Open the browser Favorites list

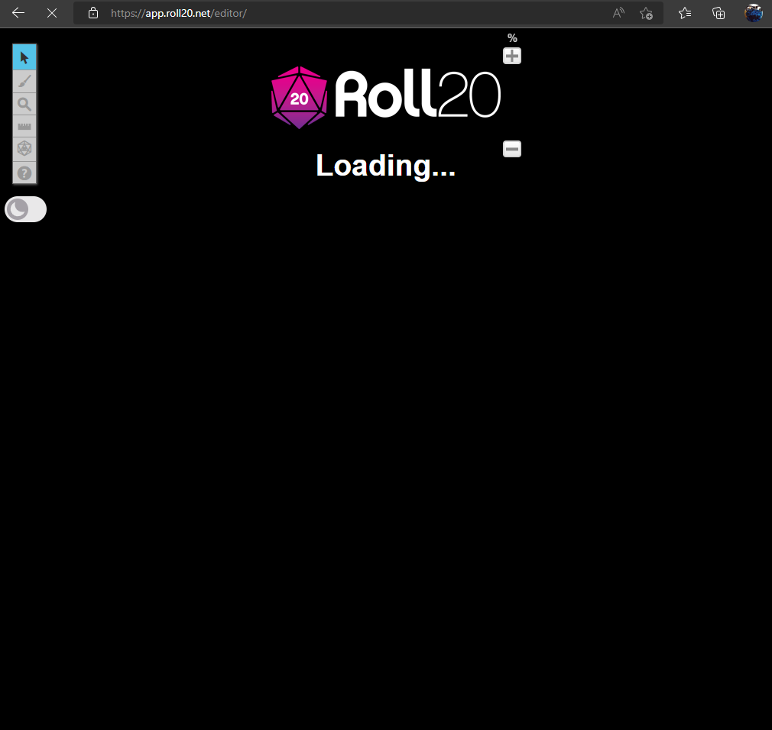coord(685,13)
